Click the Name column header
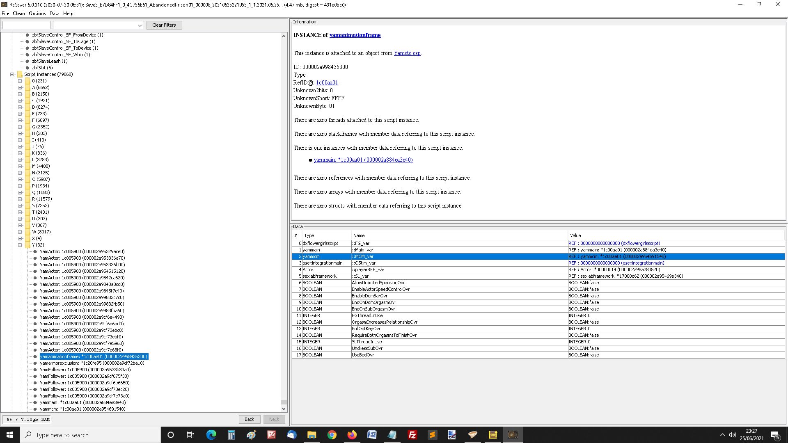Image resolution: width=788 pixels, height=443 pixels. 460,235
